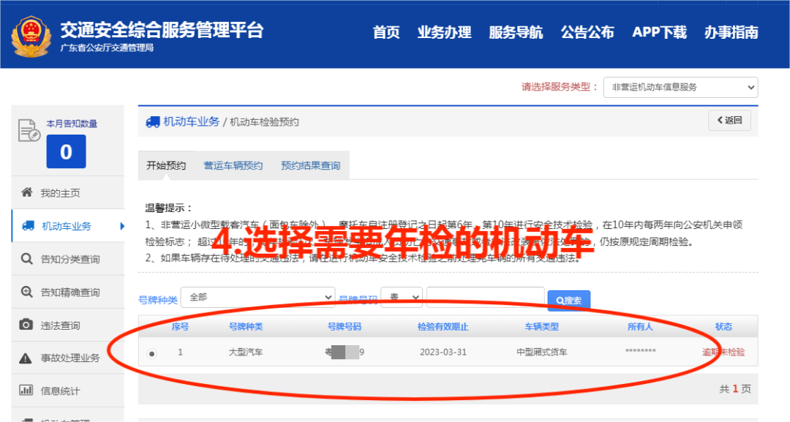Click the truck icon in the breadcrumb
Viewport: 790px width, 422px height.
[153, 122]
